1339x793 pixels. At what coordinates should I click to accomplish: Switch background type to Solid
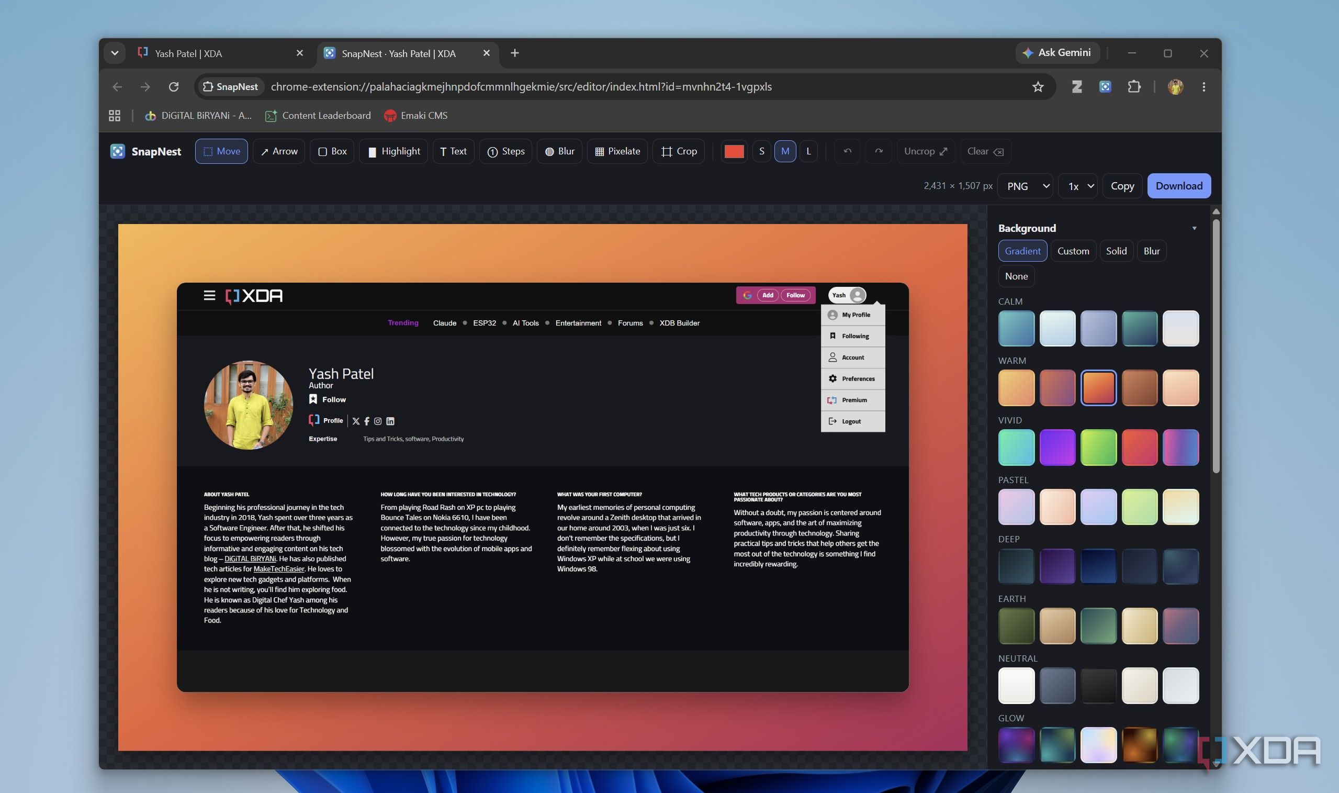[1116, 251]
